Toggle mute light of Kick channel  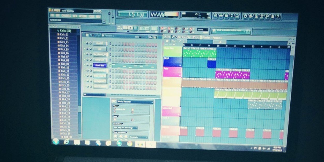[x=84, y=43]
